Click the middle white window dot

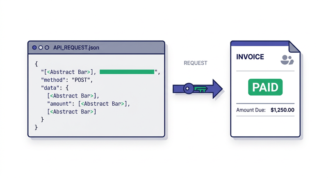coord(41,48)
